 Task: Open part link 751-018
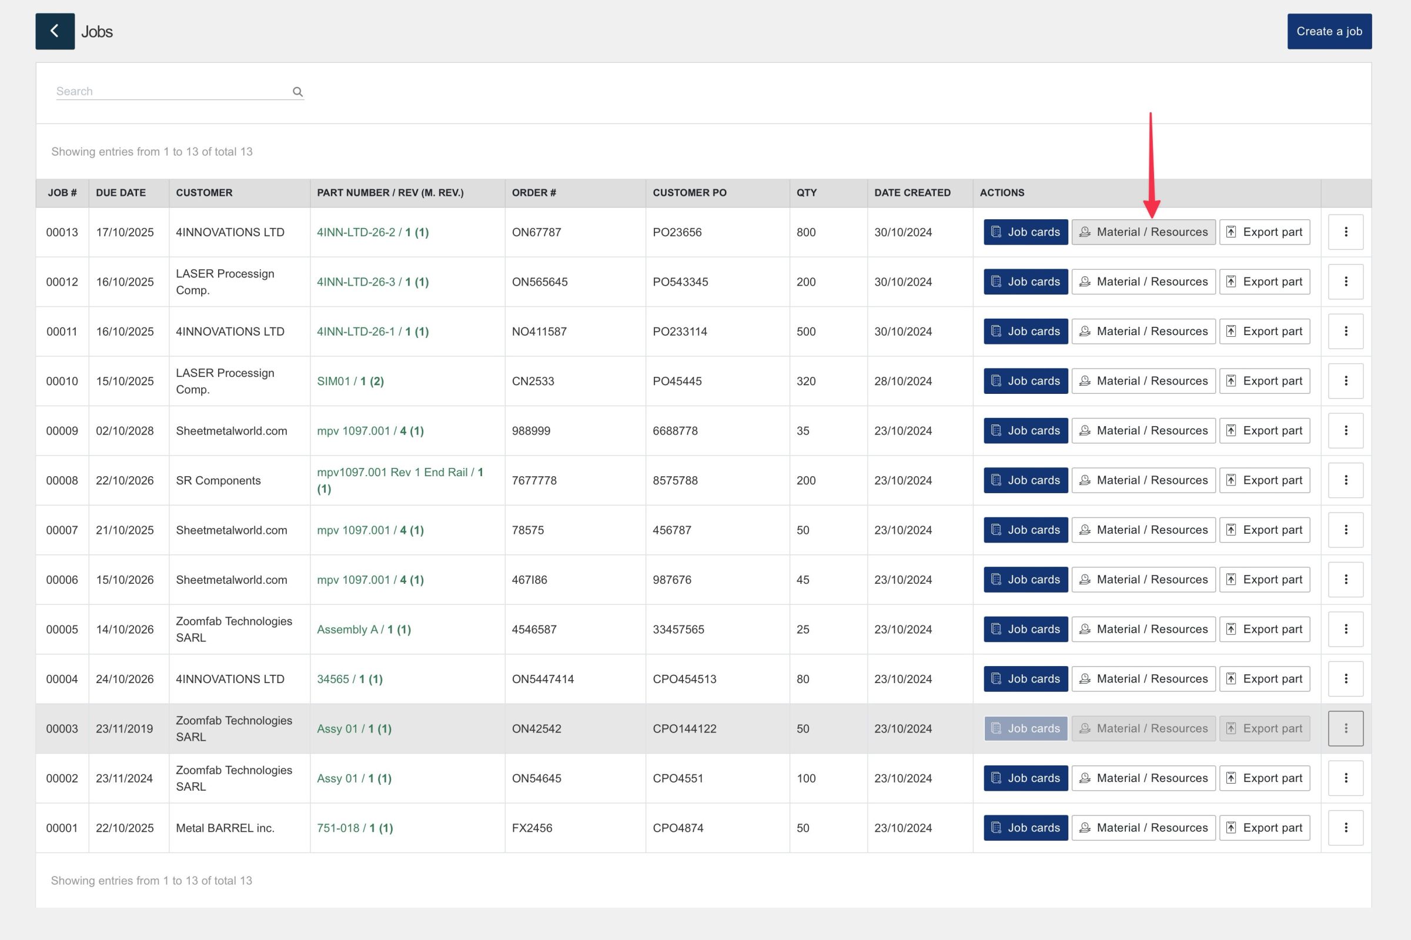coord(338,828)
